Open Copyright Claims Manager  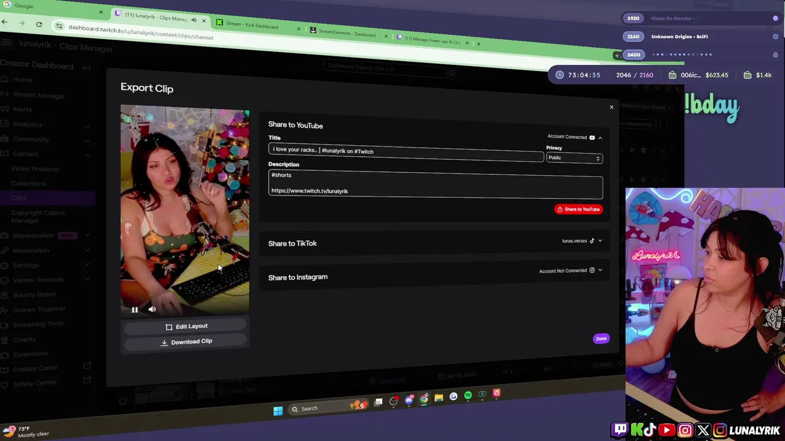[37, 216]
